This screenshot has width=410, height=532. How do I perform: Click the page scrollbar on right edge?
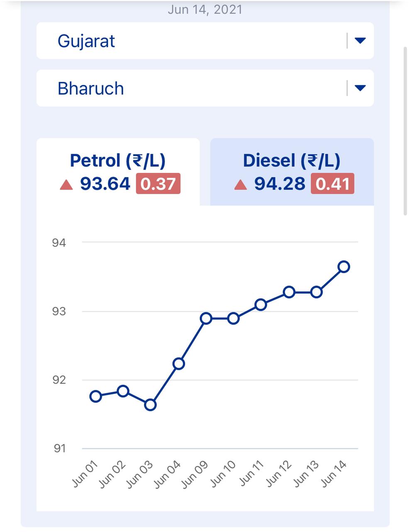pyautogui.click(x=405, y=131)
